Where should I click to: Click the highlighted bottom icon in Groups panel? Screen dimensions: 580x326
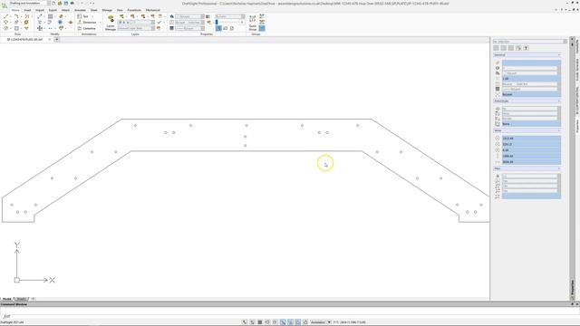pos(262,28)
